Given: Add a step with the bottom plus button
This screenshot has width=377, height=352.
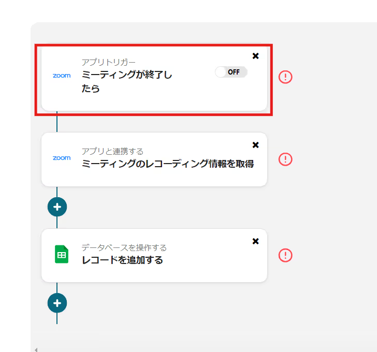Looking at the screenshot, I should 57,303.
